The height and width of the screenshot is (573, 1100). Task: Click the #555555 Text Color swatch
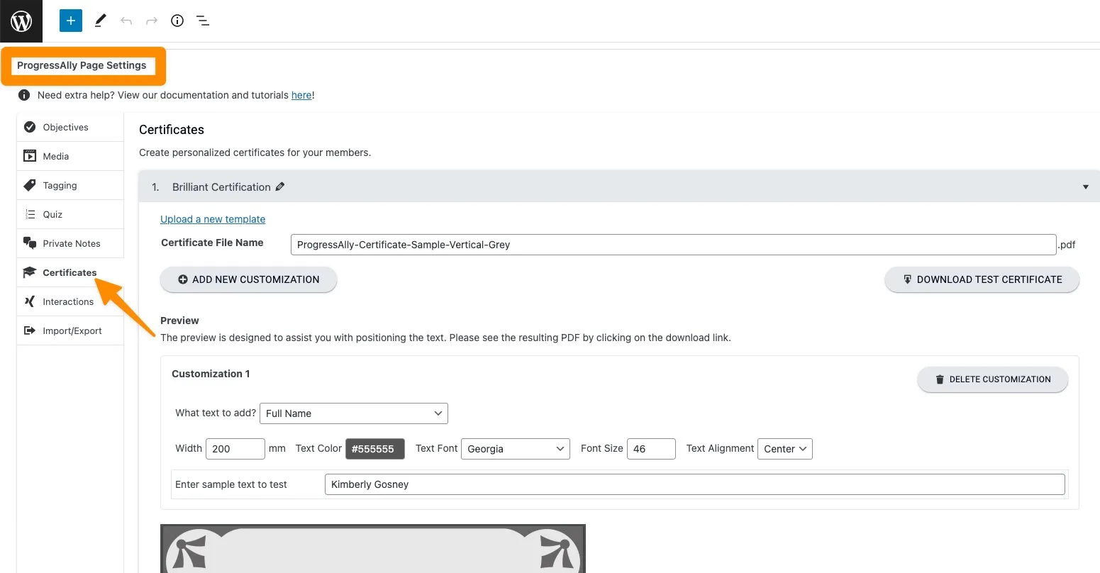tap(374, 448)
